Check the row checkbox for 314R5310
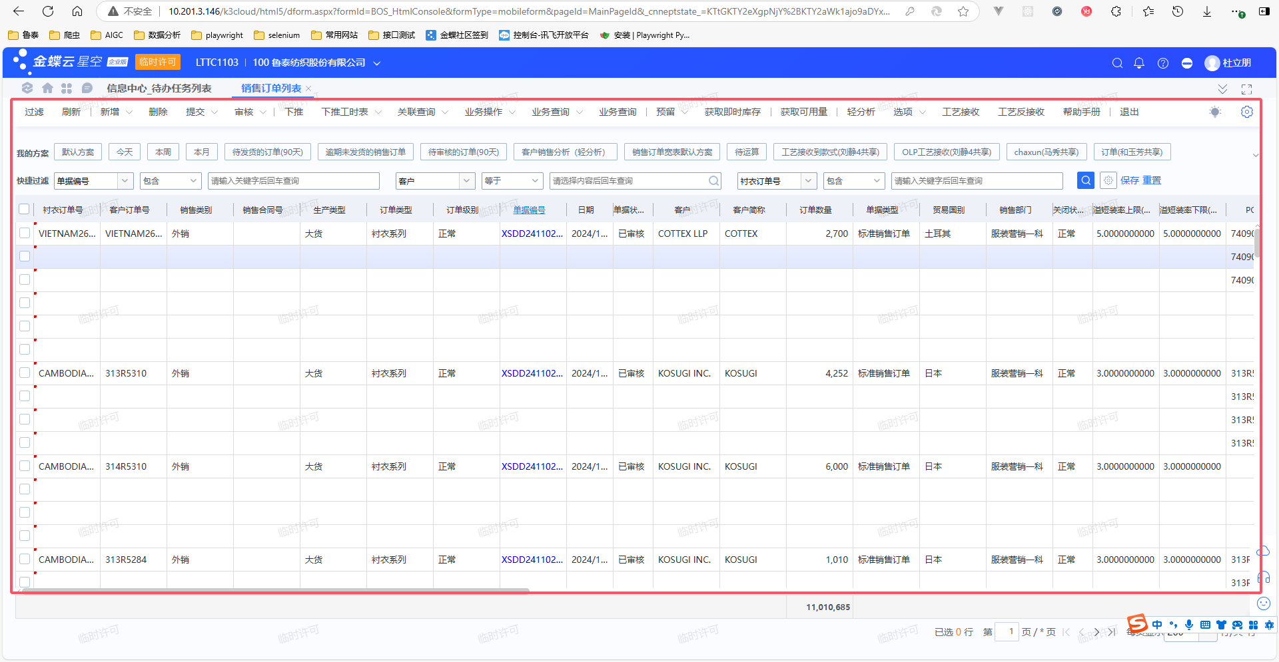1279x662 pixels. pos(25,466)
